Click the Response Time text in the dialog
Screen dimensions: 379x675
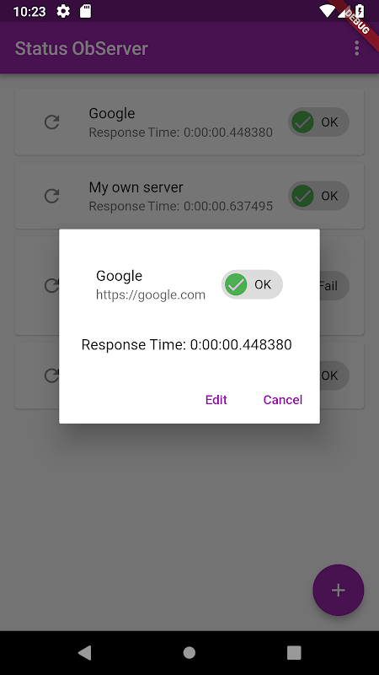click(186, 345)
